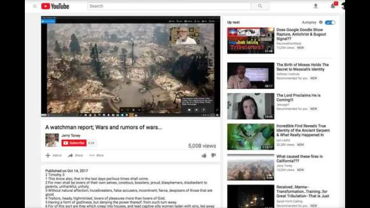Image resolution: width=370 pixels, height=208 pixels.
Task: Subscribe to Jerry Toney's channel
Action: tap(74, 143)
